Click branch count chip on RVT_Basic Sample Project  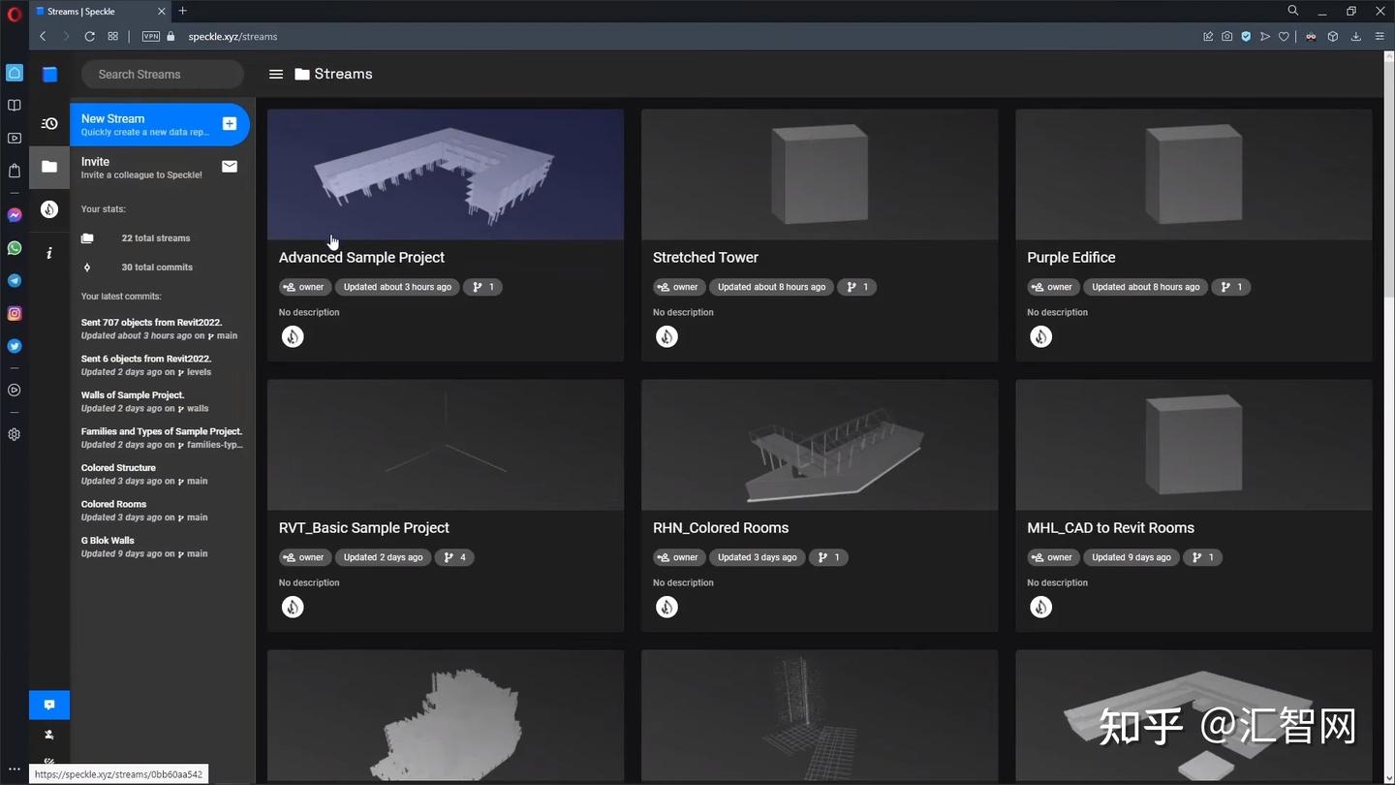454,557
